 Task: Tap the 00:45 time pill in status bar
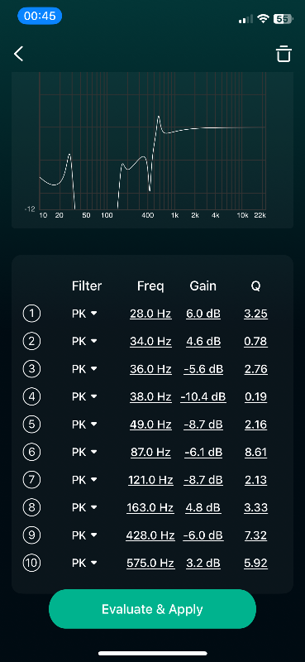[x=40, y=16]
